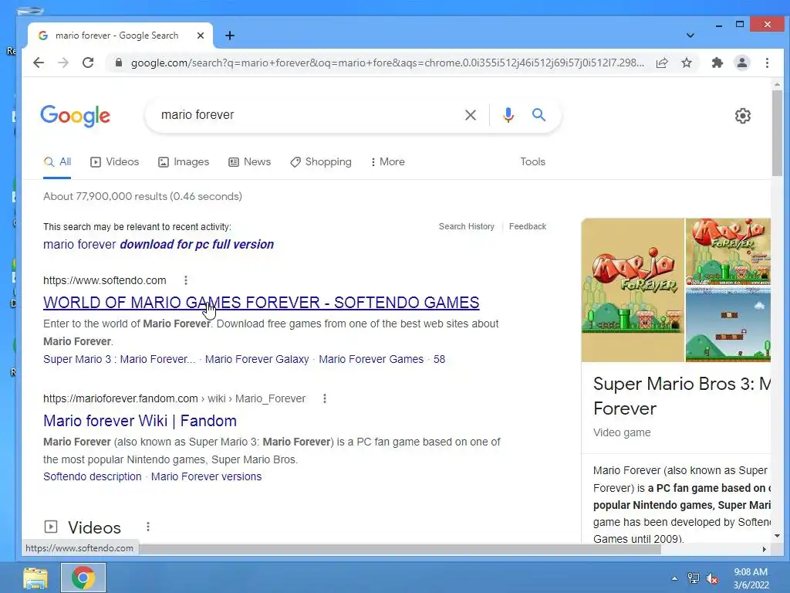Viewport: 790px width, 593px height.
Task: Clear the search box with X icon
Action: tap(470, 115)
